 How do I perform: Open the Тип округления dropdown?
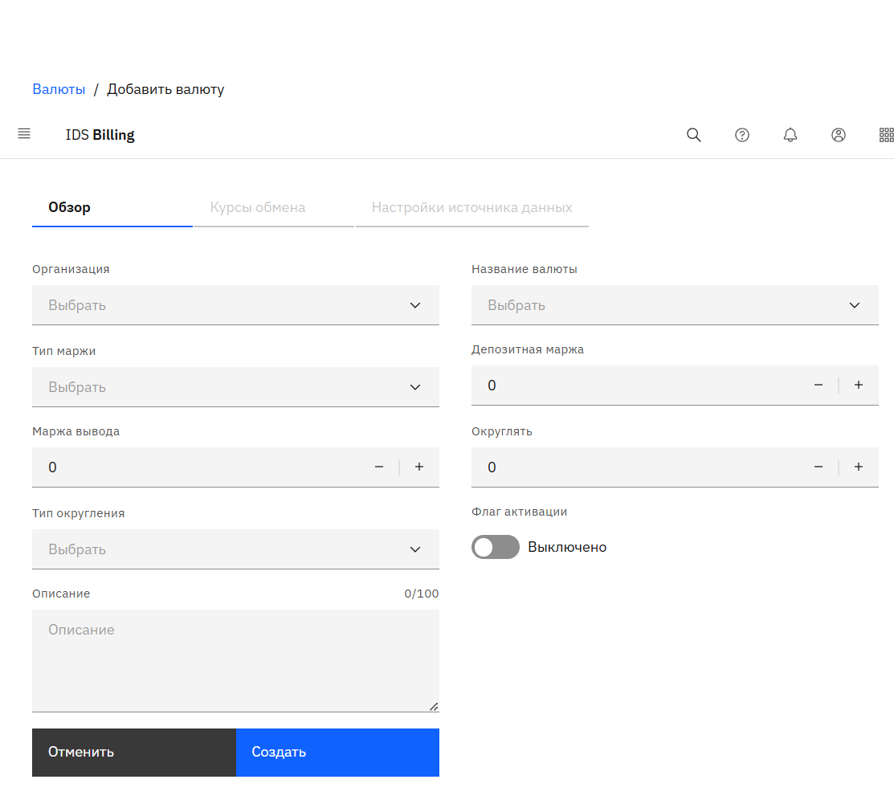pos(235,549)
